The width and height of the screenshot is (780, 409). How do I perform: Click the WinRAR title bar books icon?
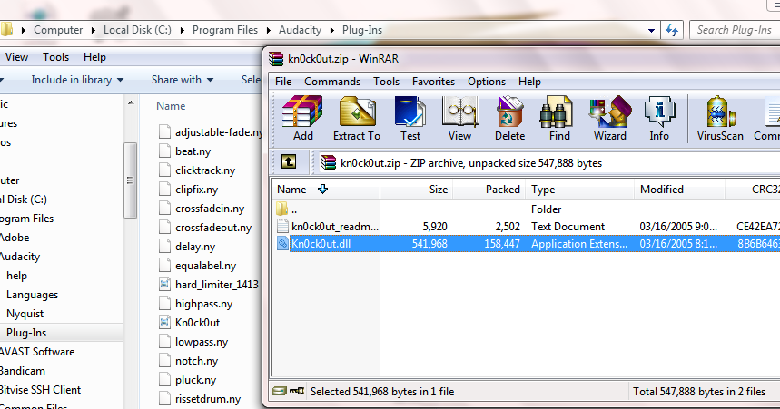tap(276, 58)
